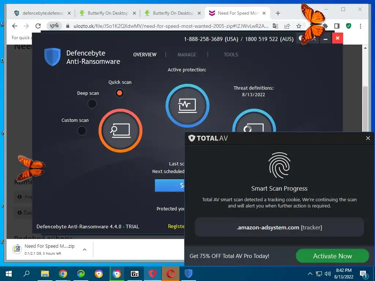This screenshot has width=375, height=281.
Task: Open the Threat definitions update icon
Action: [x=254, y=120]
